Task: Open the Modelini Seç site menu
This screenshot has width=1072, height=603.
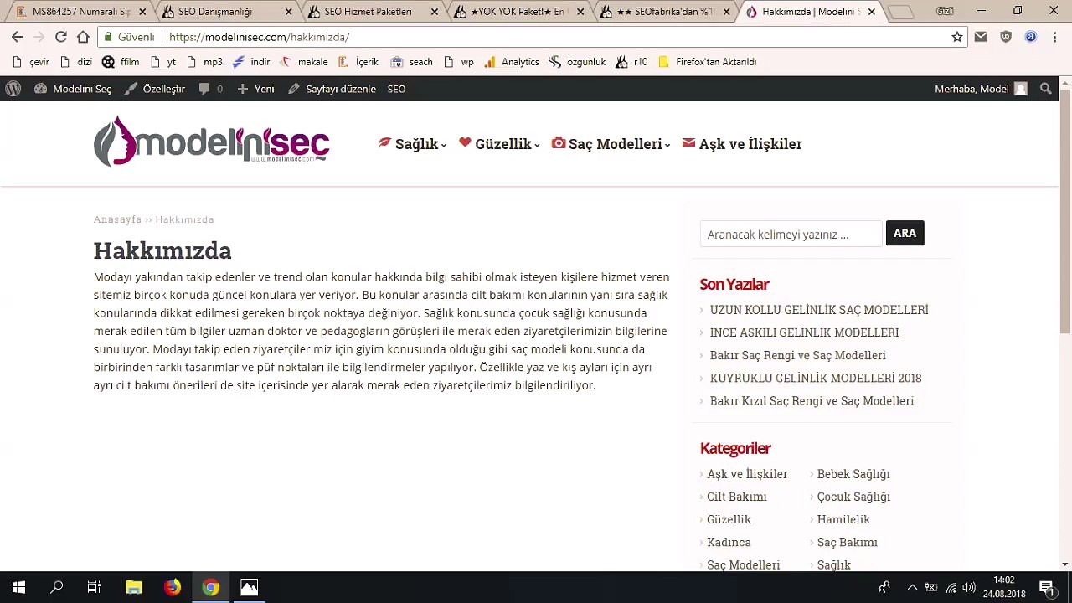Action: pos(73,89)
